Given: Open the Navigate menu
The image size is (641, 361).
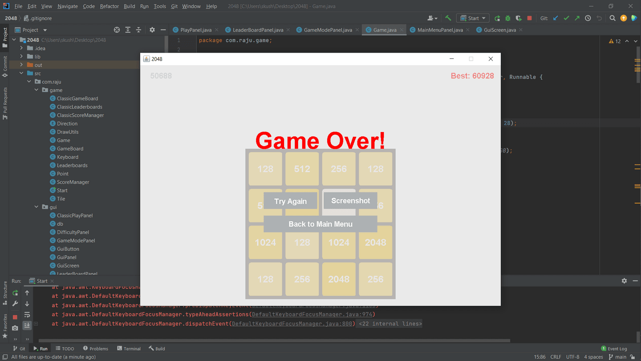Looking at the screenshot, I should 68,6.
